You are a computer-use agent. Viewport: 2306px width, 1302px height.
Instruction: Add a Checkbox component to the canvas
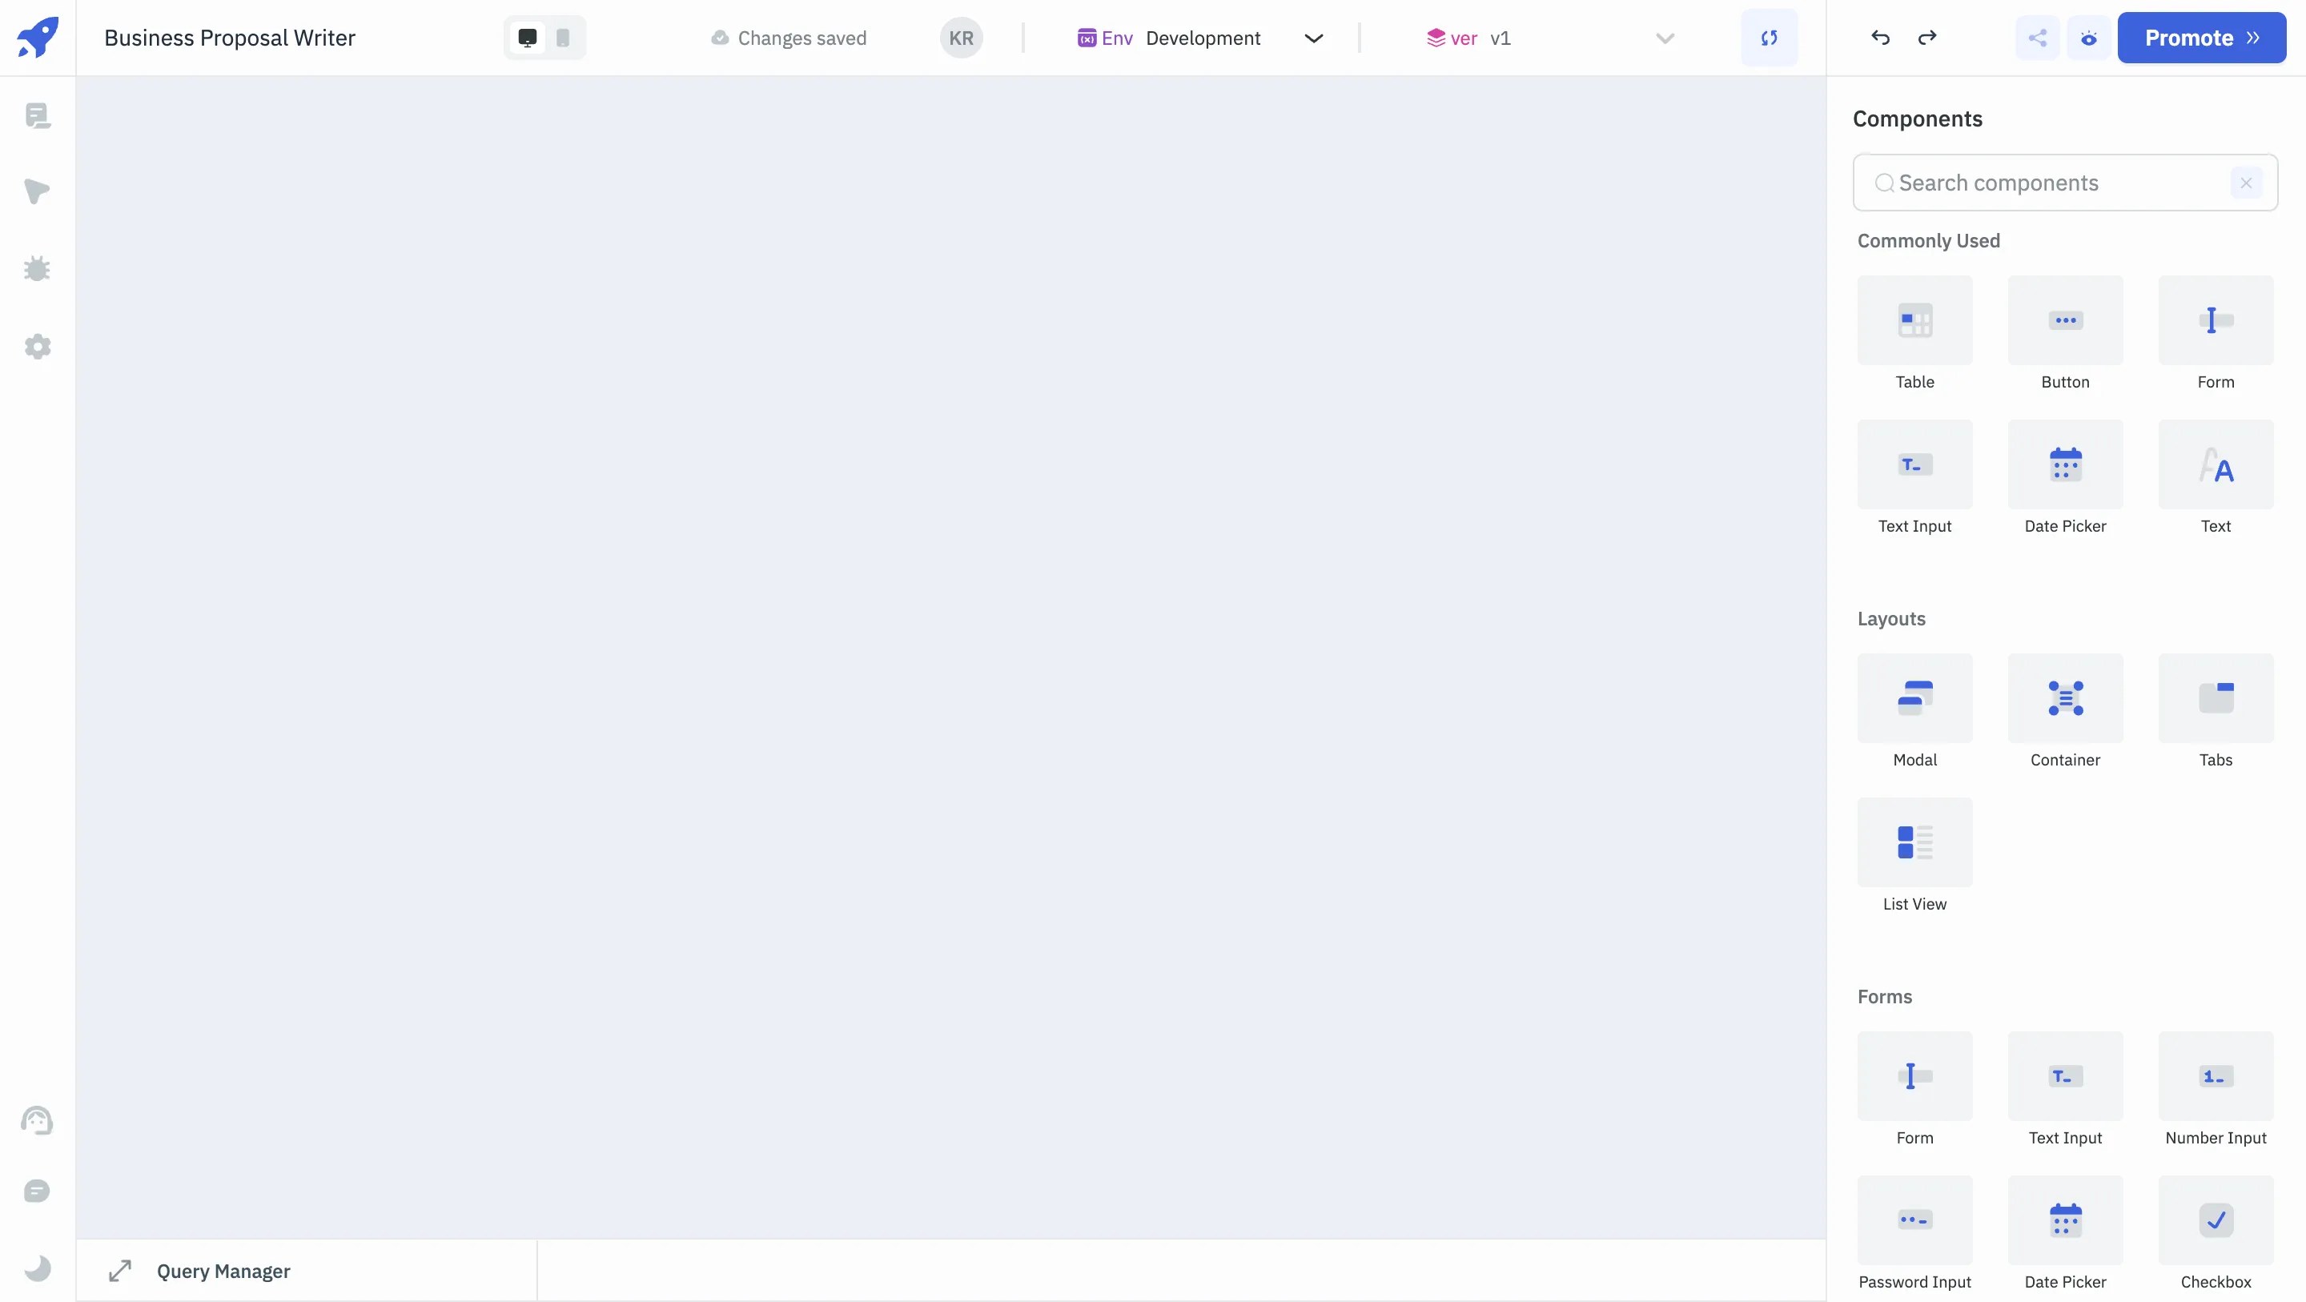(x=2216, y=1220)
